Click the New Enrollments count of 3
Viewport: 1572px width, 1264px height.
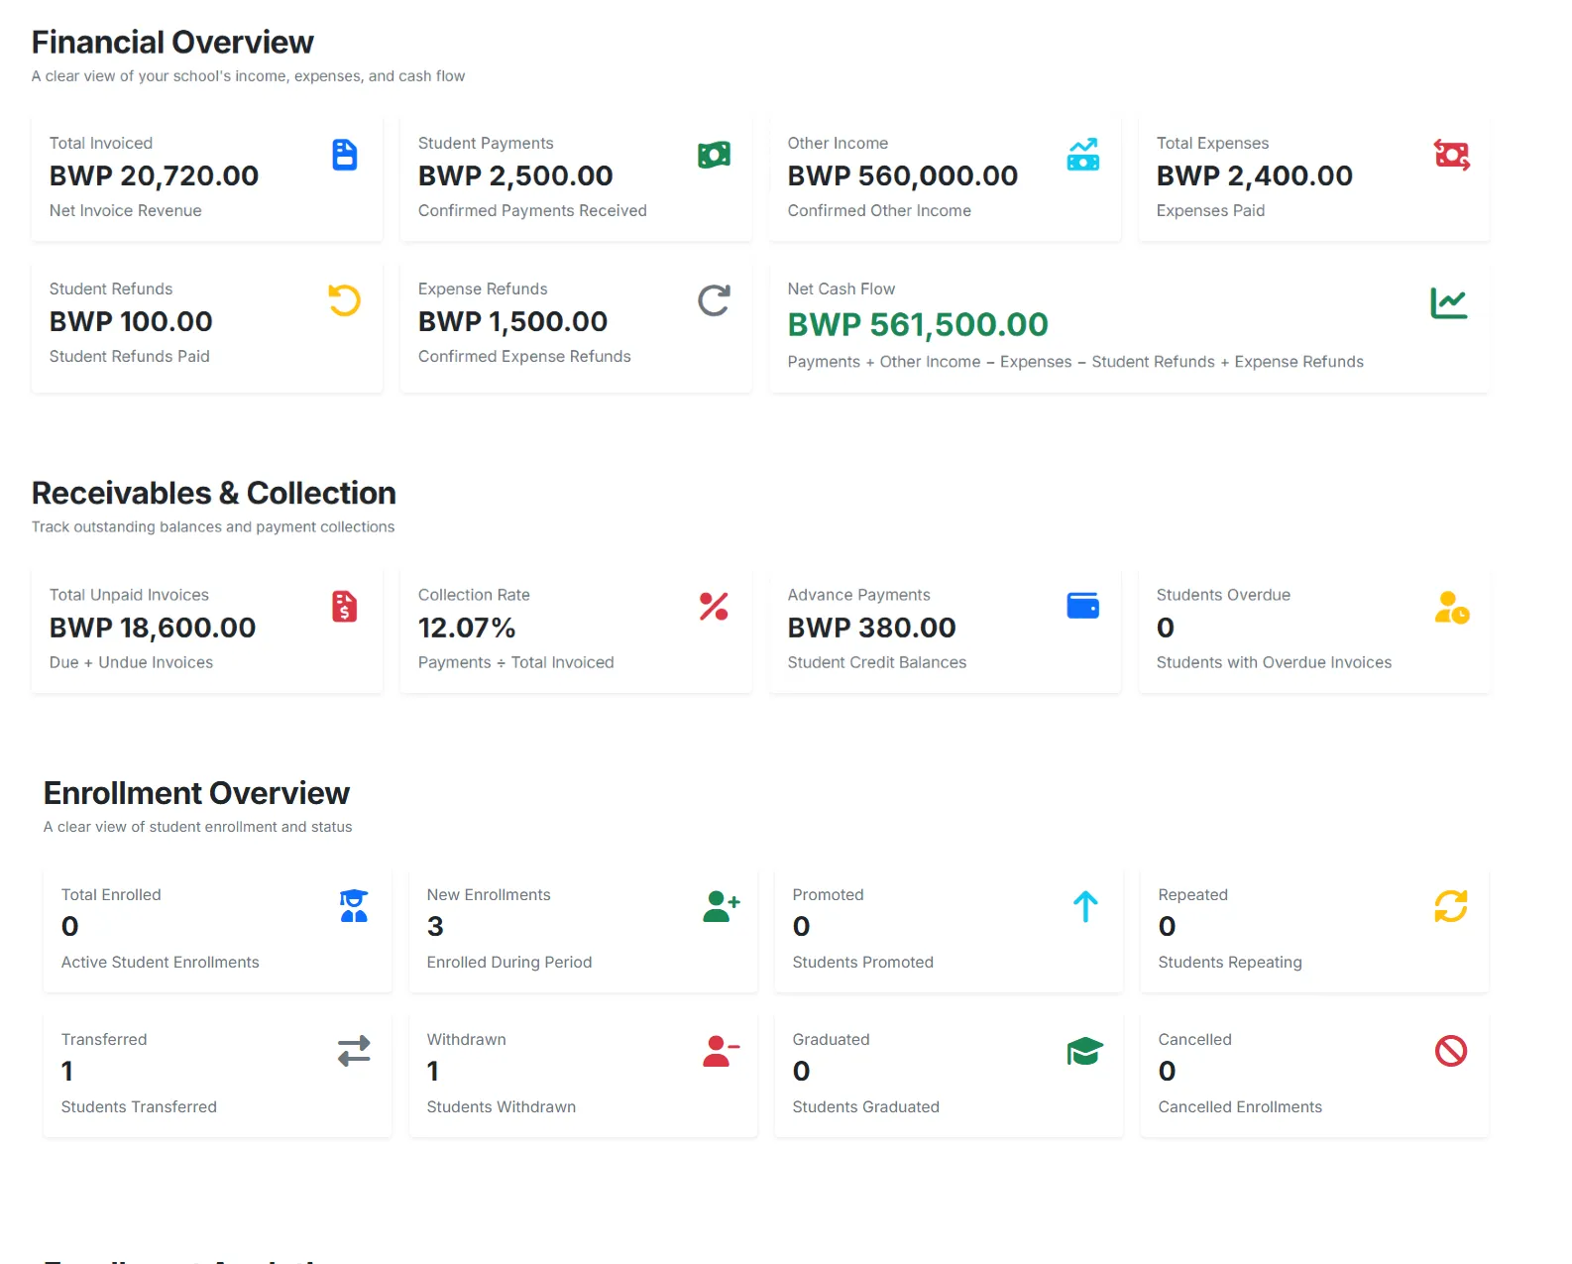[435, 926]
